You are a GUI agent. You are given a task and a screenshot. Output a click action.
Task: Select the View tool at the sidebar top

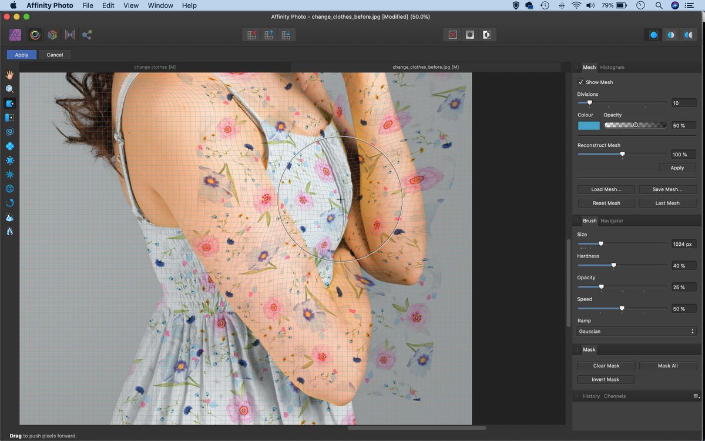pos(9,75)
